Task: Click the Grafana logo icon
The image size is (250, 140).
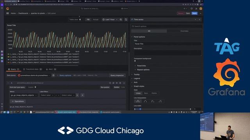Action: pyautogui.click(x=7, y=9)
